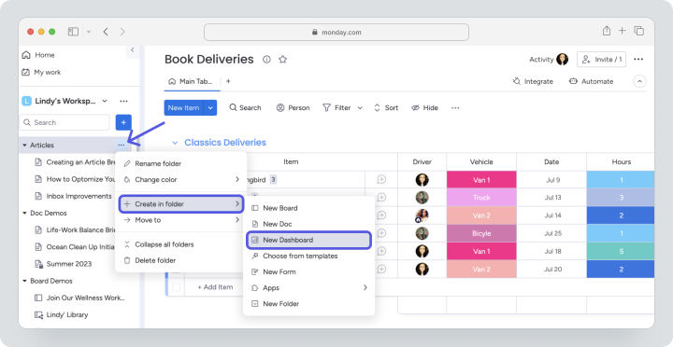Viewport: 673px width, 347px height.
Task: Choose Collapse all folders
Action: [x=180, y=244]
